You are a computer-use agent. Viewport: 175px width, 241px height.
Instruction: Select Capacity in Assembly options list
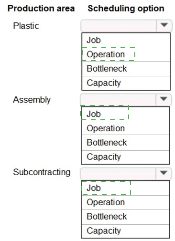tap(125, 157)
